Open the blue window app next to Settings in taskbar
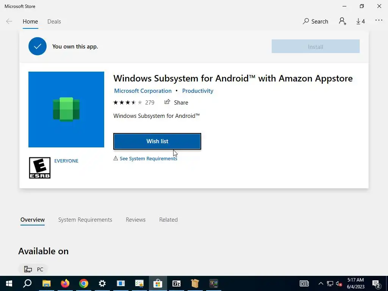388x291 pixels. (121, 283)
